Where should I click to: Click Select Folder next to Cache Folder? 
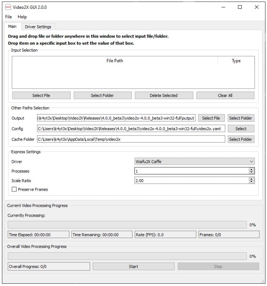(x=241, y=139)
